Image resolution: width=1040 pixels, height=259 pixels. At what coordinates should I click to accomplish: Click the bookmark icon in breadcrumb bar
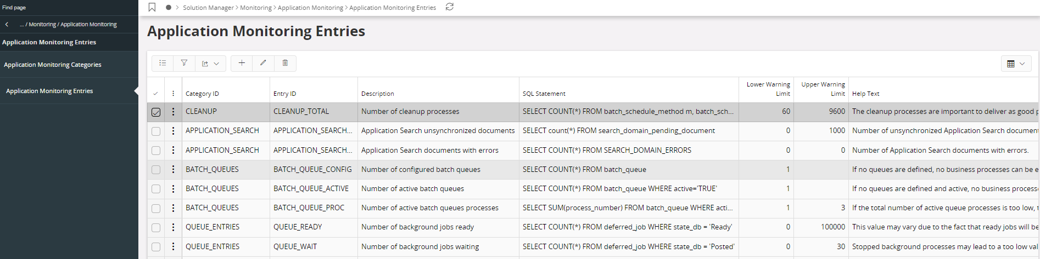(x=152, y=7)
